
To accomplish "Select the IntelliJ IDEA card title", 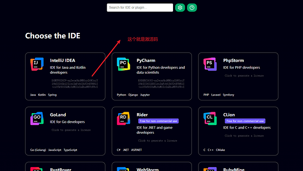I will point(62,61).
